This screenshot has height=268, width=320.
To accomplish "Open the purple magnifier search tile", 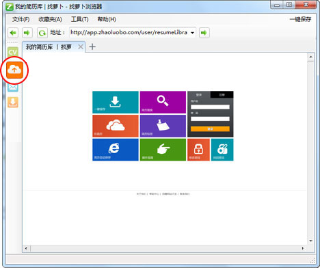I will pyautogui.click(x=163, y=102).
